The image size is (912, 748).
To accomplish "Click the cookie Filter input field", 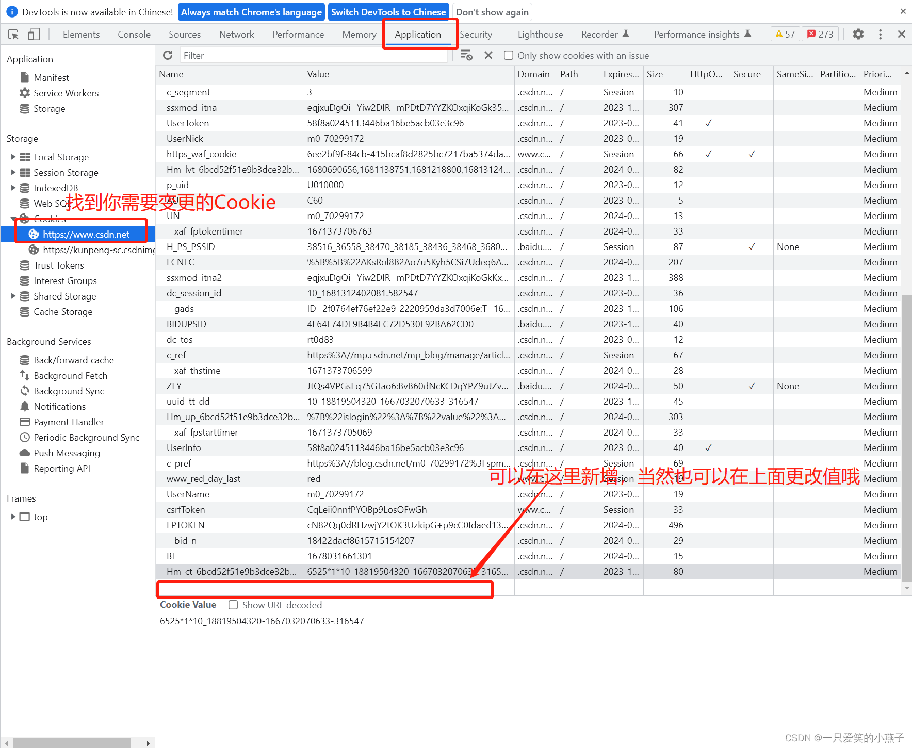I will (x=314, y=55).
